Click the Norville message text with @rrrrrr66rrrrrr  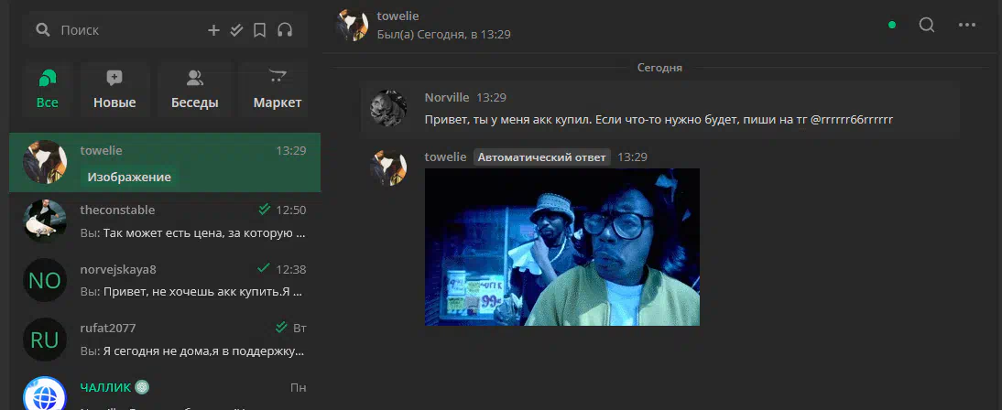[x=659, y=119]
